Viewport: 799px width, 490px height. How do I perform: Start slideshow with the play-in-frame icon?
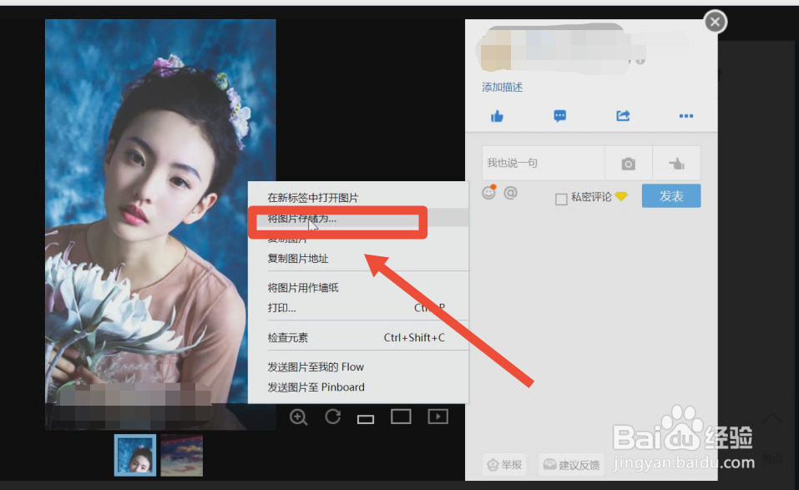click(x=437, y=417)
